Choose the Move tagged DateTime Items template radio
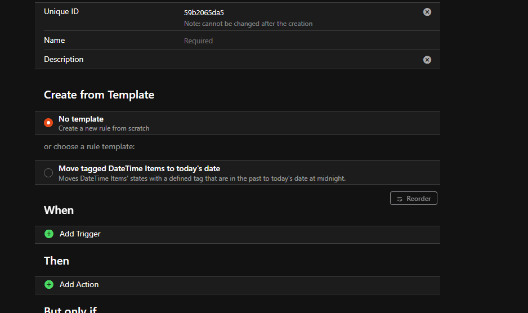The image size is (528, 313). point(48,173)
